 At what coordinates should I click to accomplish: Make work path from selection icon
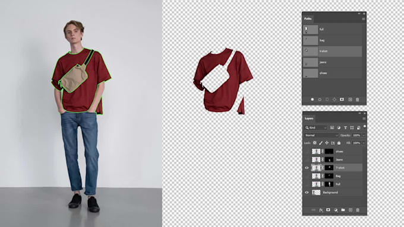coord(334,100)
